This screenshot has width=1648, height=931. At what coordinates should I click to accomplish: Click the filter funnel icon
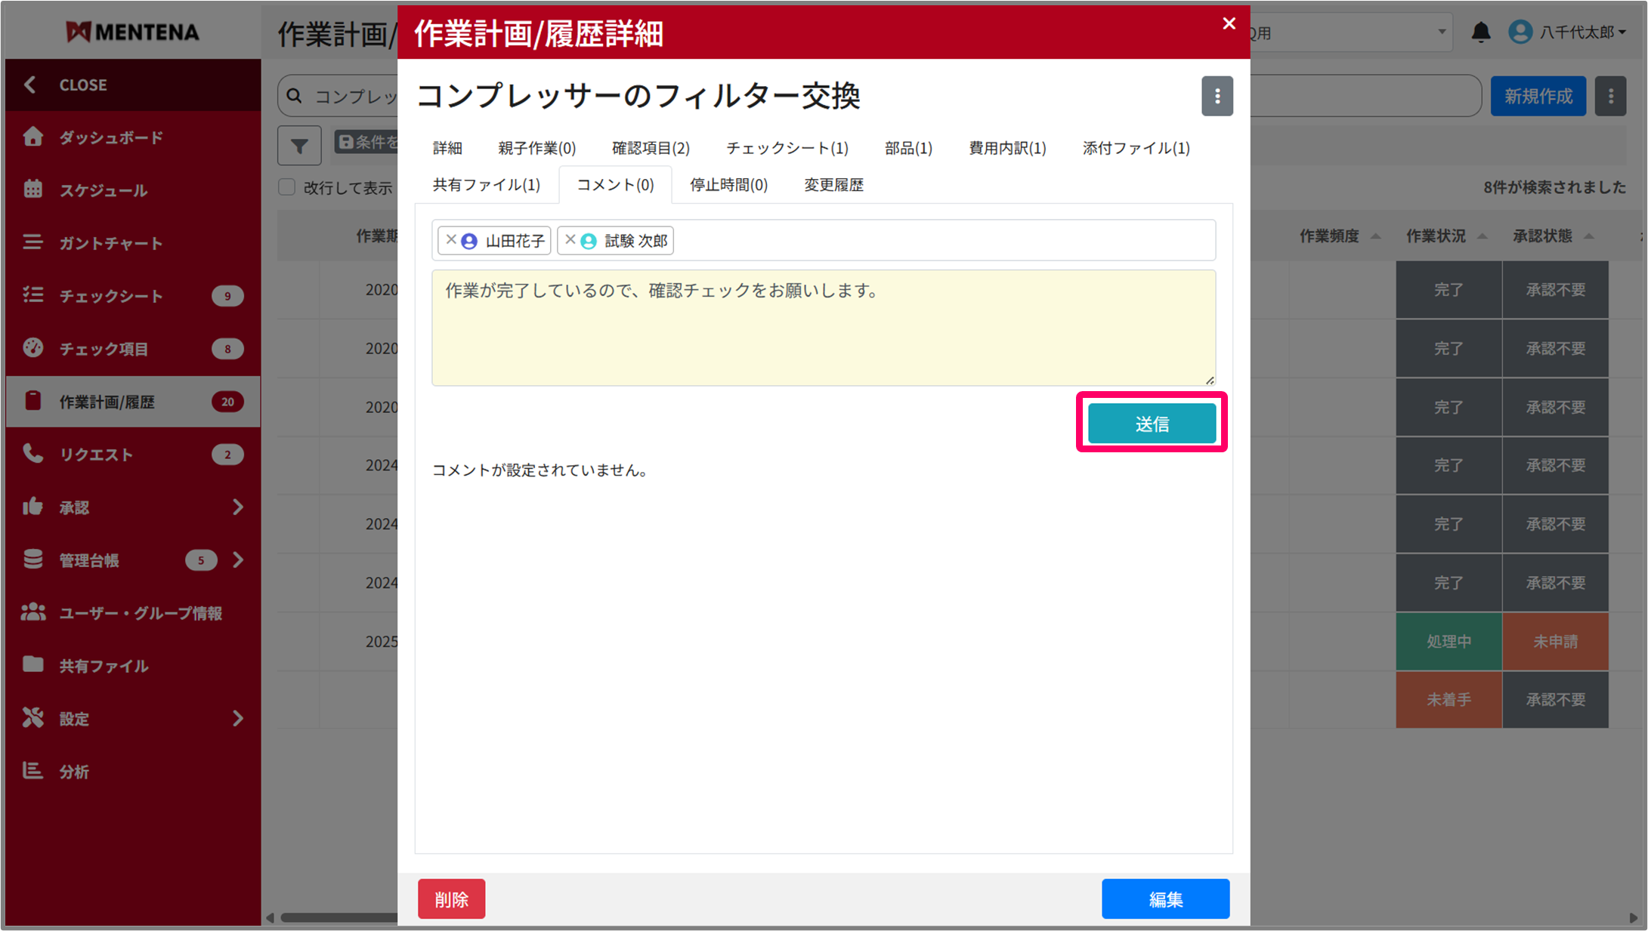coord(299,145)
